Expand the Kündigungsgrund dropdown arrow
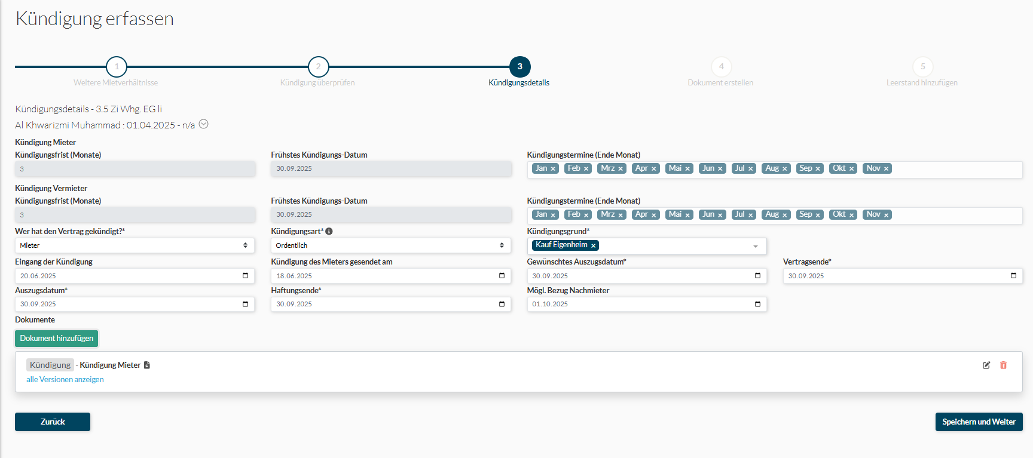The width and height of the screenshot is (1033, 458). click(x=756, y=246)
